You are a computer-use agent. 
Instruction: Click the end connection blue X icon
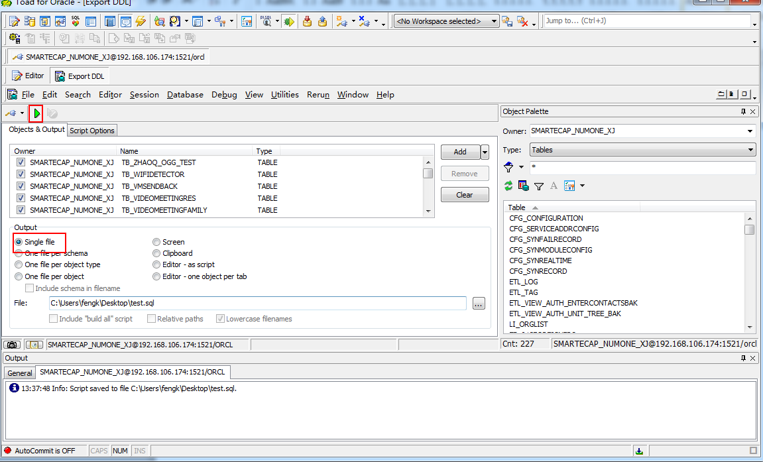pyautogui.click(x=365, y=21)
